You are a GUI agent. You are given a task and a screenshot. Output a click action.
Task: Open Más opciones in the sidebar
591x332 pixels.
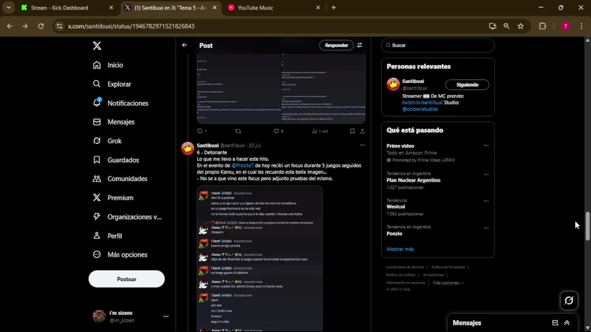pos(120,255)
